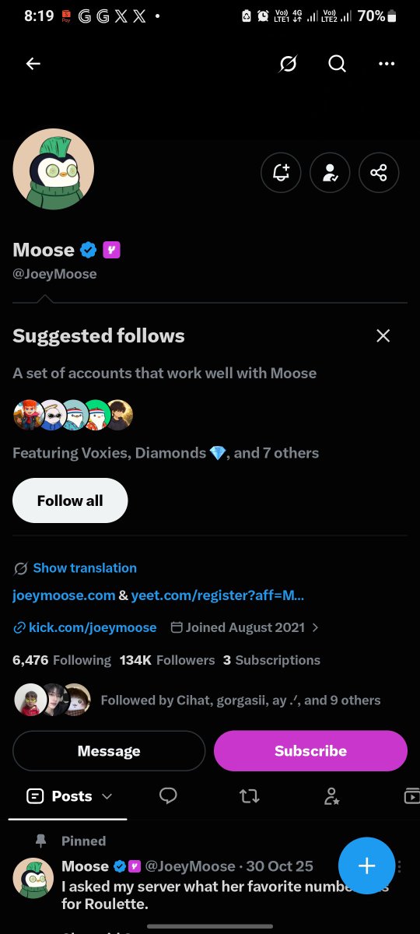Viewport: 420px width, 934px height.
Task: Open Moose's penguin profile picture
Action: [54, 169]
